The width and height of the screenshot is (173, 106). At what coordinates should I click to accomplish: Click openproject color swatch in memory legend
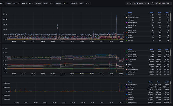click(126, 54)
